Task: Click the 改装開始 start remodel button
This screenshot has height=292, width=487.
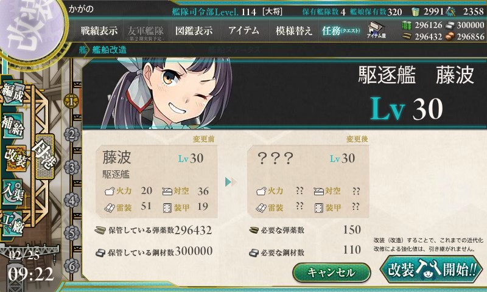Action: [x=432, y=269]
